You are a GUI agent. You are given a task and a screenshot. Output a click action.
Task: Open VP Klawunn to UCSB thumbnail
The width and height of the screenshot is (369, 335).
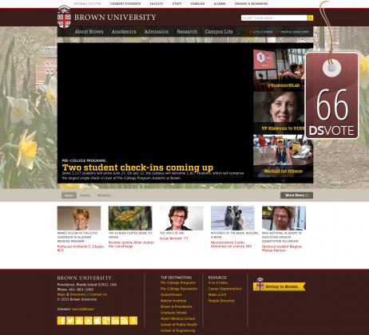[x=279, y=112]
